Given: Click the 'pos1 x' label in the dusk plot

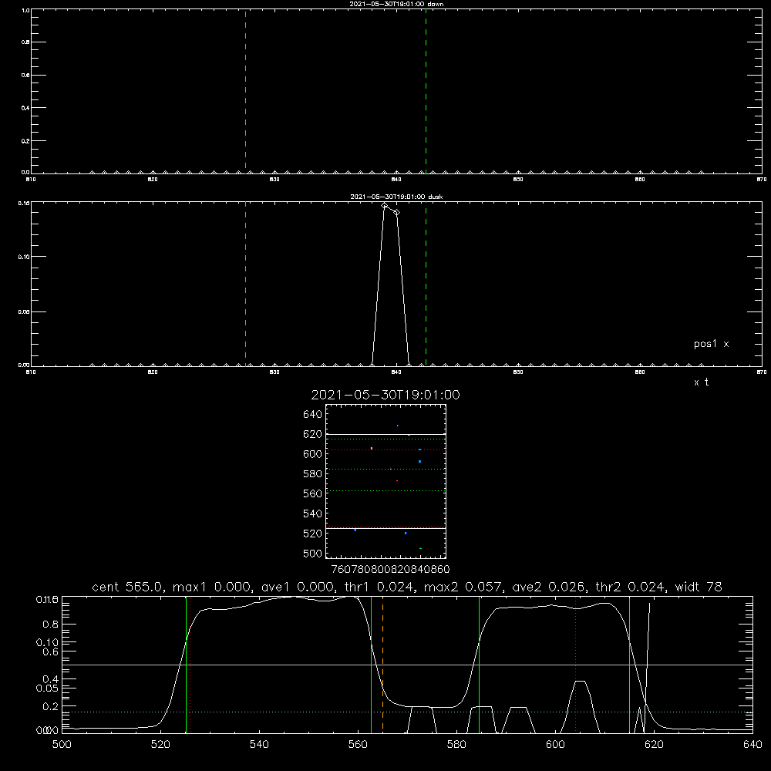Looking at the screenshot, I should pos(711,344).
